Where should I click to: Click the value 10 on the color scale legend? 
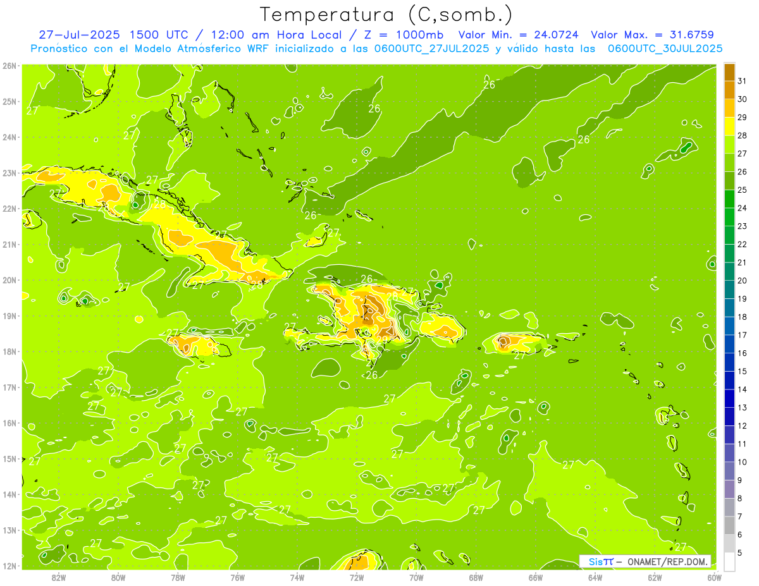[743, 462]
